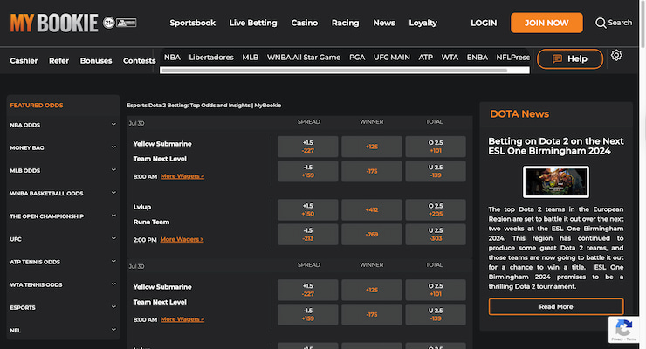Select U 2.5 -303 total
Viewport: 646px width, 349px height.
[436, 235]
